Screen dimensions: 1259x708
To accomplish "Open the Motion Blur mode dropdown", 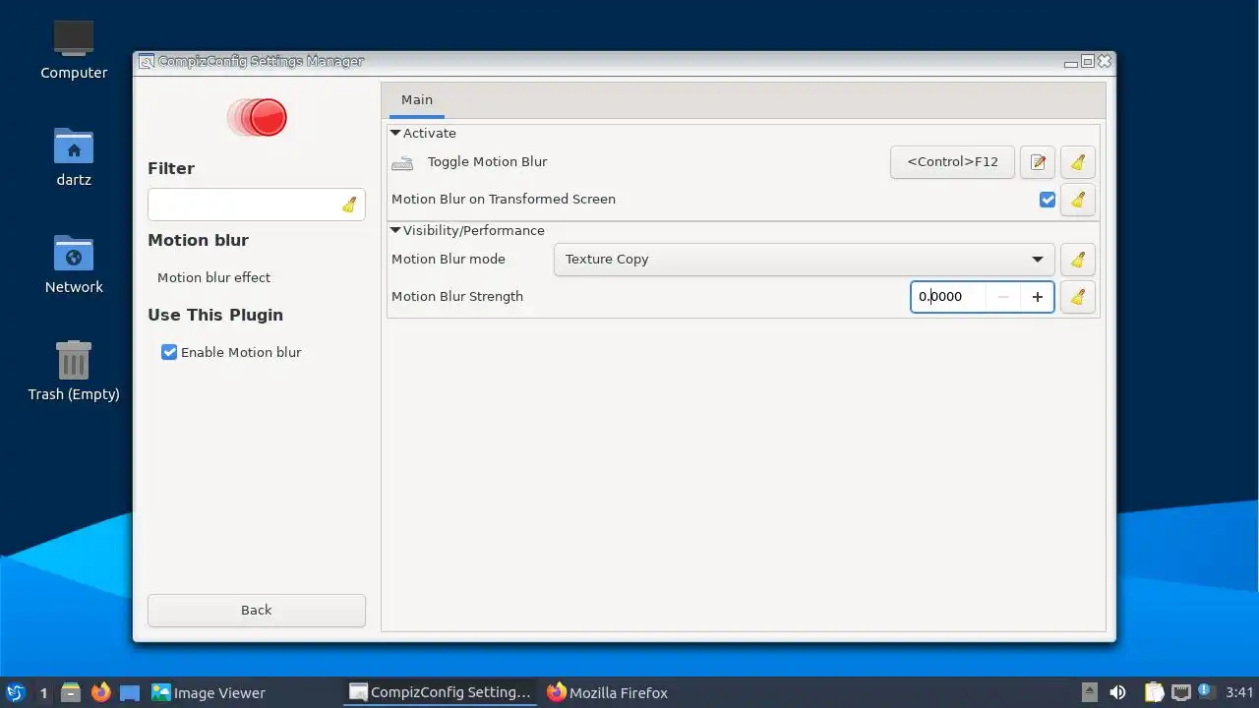I will click(804, 260).
